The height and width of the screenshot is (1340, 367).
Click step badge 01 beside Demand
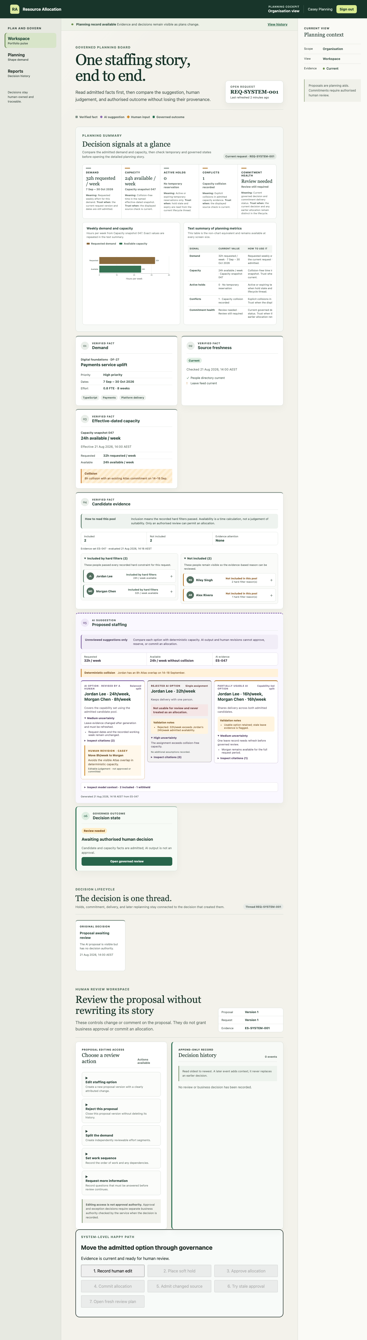click(85, 346)
